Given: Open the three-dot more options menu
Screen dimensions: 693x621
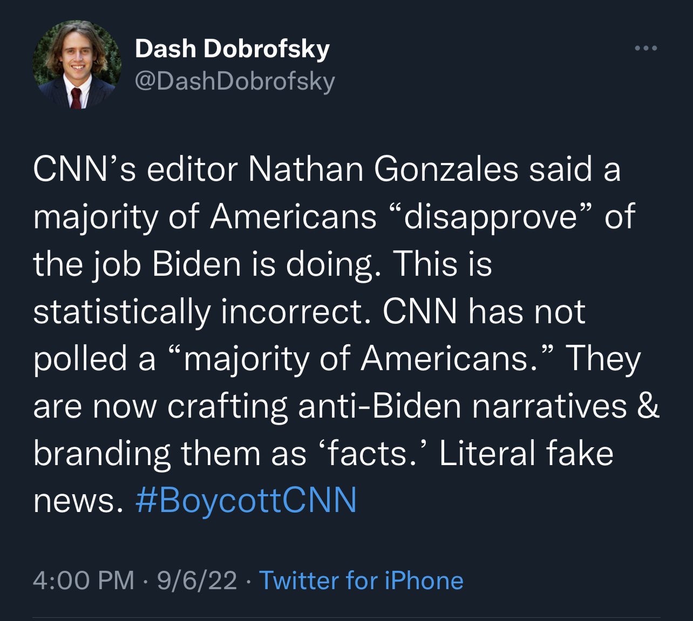Looking at the screenshot, I should pos(646,49).
